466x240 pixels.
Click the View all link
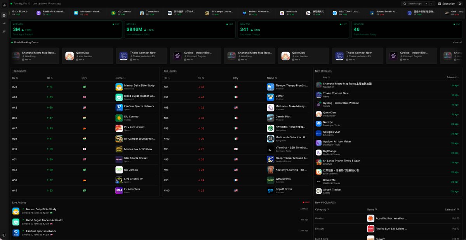[x=457, y=42]
